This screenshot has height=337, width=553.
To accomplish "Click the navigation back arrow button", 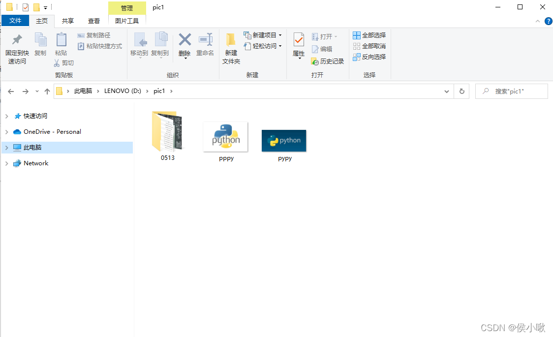I will click(11, 91).
